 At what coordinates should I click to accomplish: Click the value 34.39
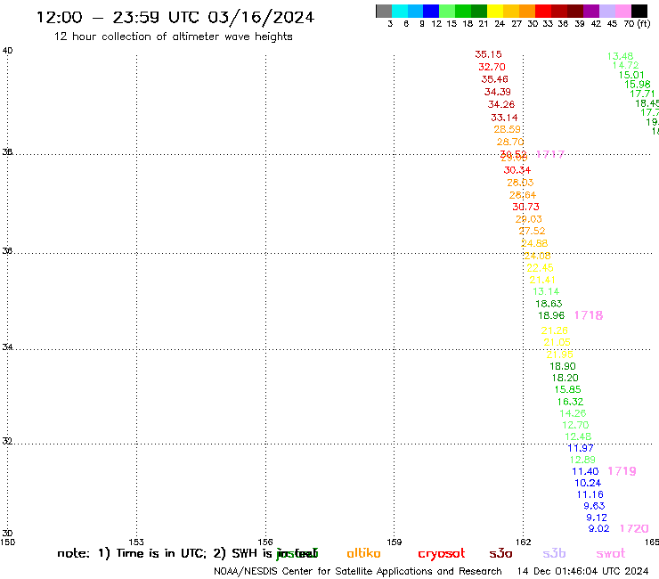pyautogui.click(x=498, y=92)
